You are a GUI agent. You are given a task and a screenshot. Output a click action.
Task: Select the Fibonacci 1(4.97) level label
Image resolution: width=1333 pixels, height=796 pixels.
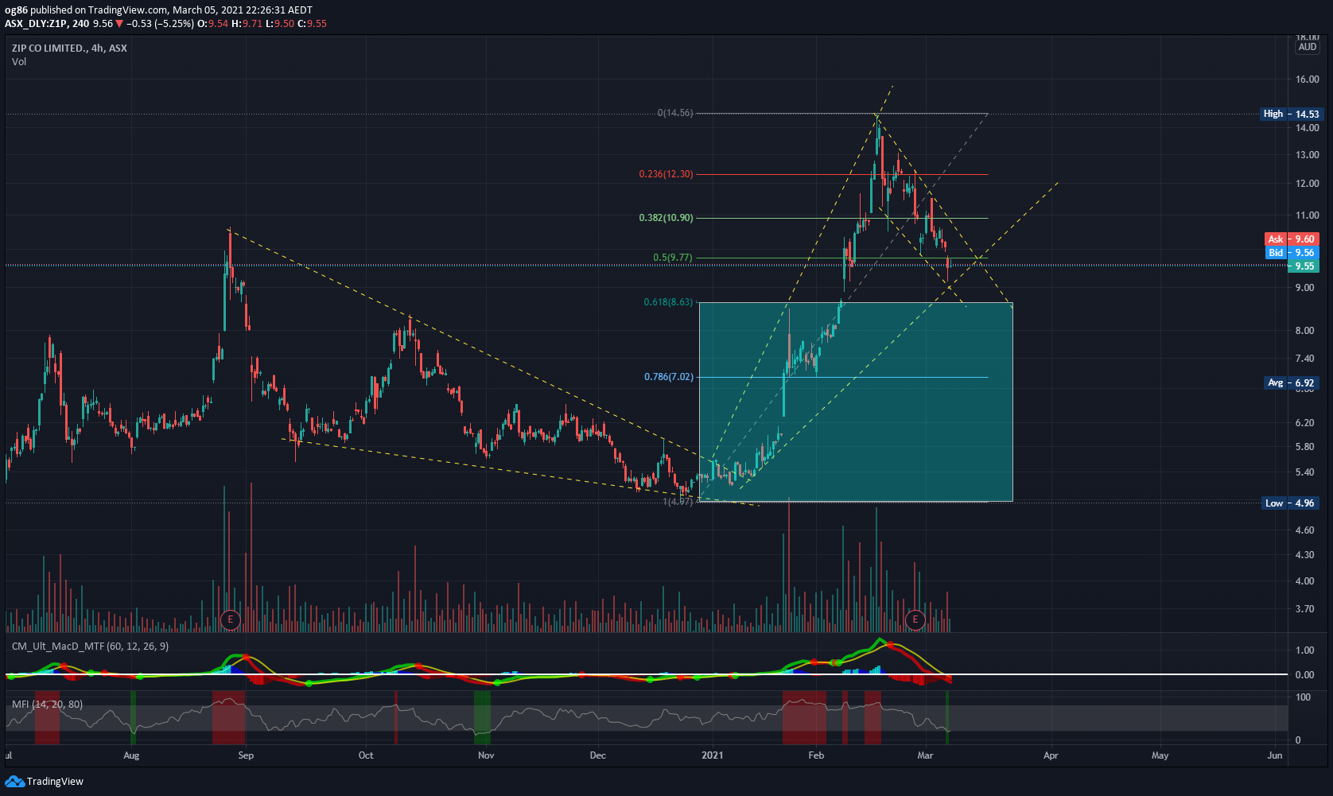pyautogui.click(x=678, y=502)
